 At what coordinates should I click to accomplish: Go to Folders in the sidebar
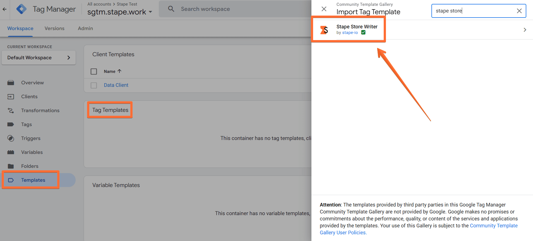[30, 166]
